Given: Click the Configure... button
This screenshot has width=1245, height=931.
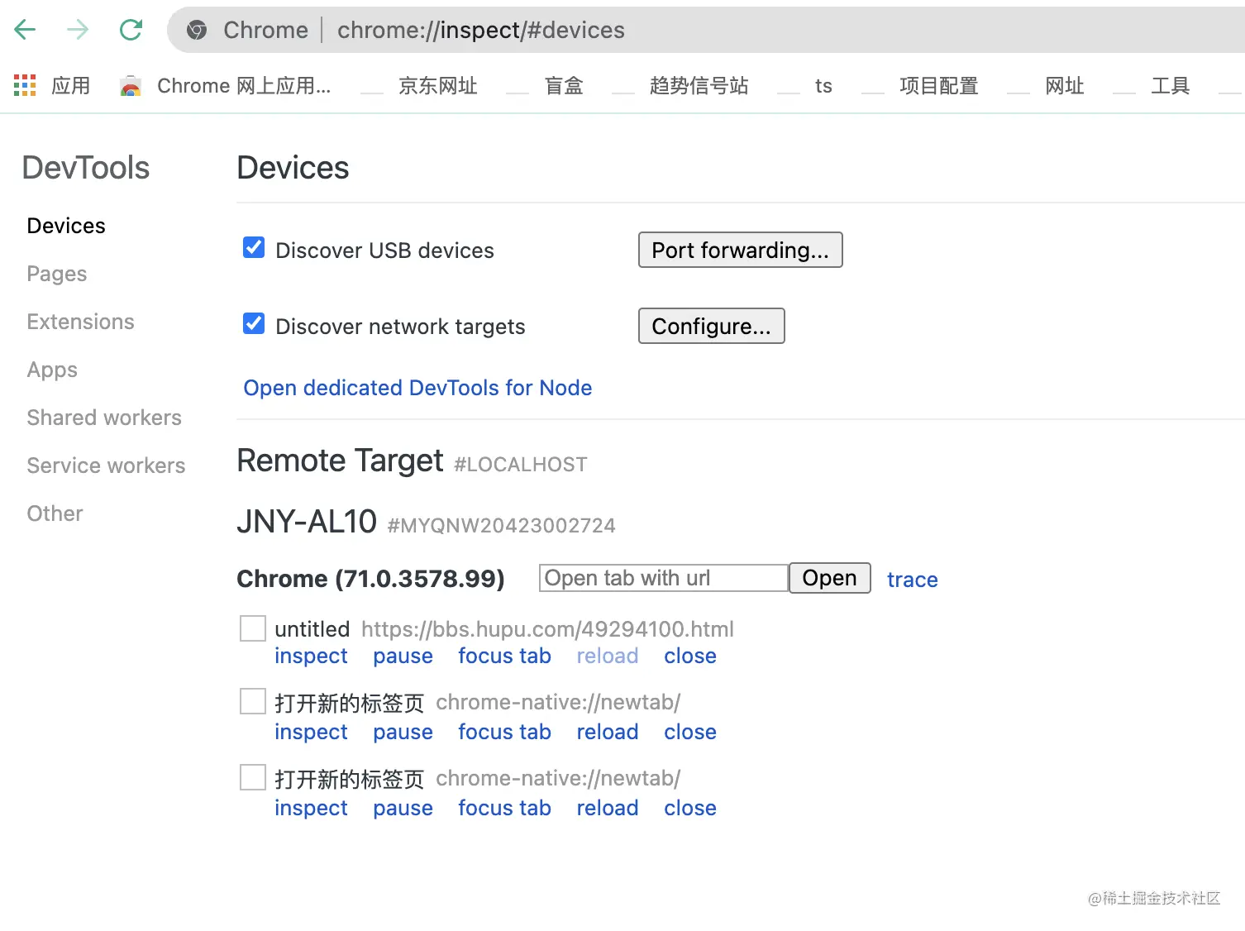Looking at the screenshot, I should coord(711,326).
